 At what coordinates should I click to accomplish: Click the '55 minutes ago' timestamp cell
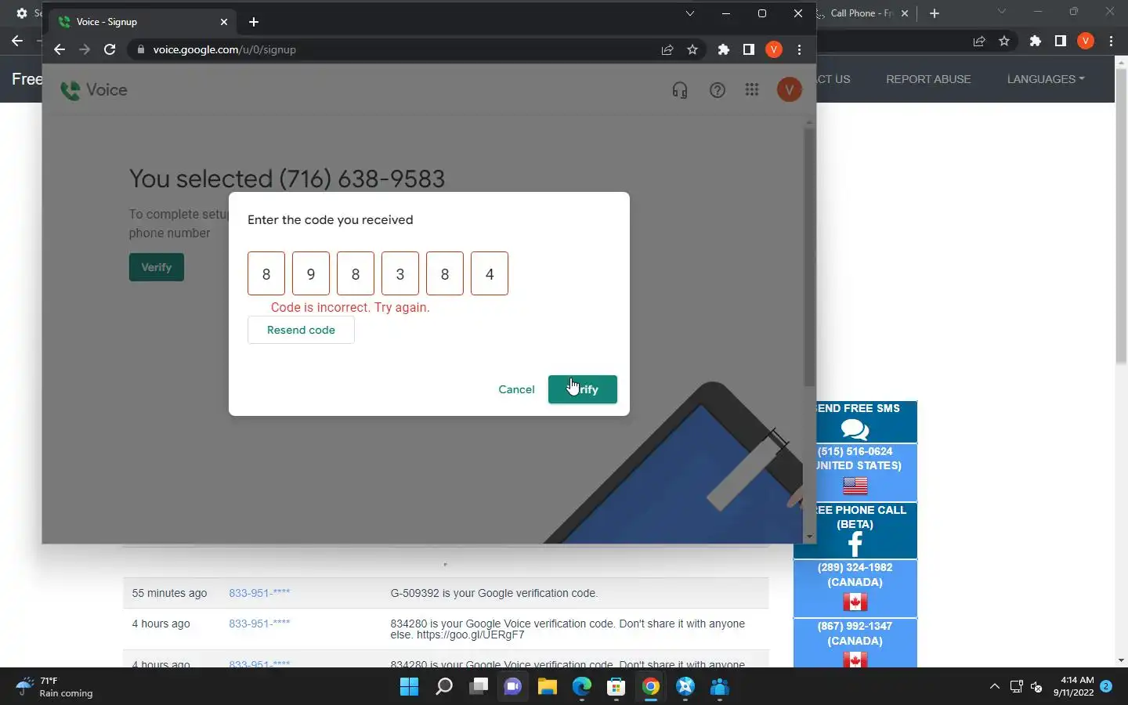(169, 593)
